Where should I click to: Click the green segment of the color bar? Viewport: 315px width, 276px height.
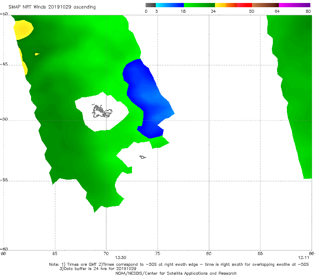tap(199, 5)
